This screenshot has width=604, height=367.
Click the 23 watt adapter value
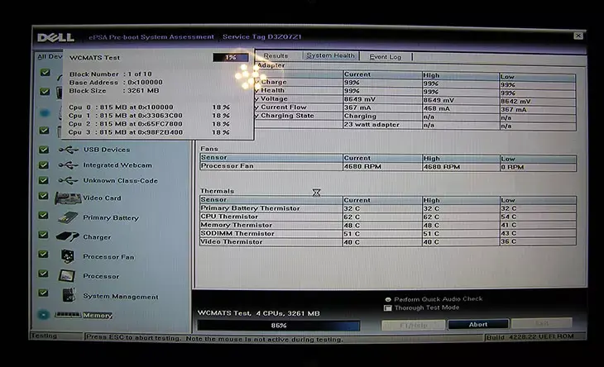[x=372, y=125]
